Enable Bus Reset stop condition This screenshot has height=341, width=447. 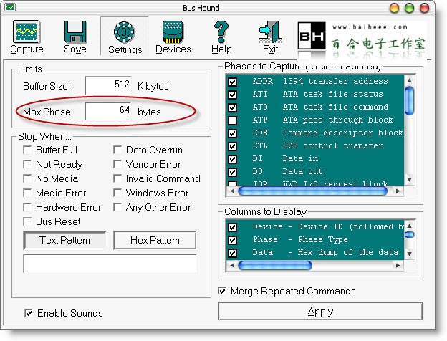pos(27,221)
